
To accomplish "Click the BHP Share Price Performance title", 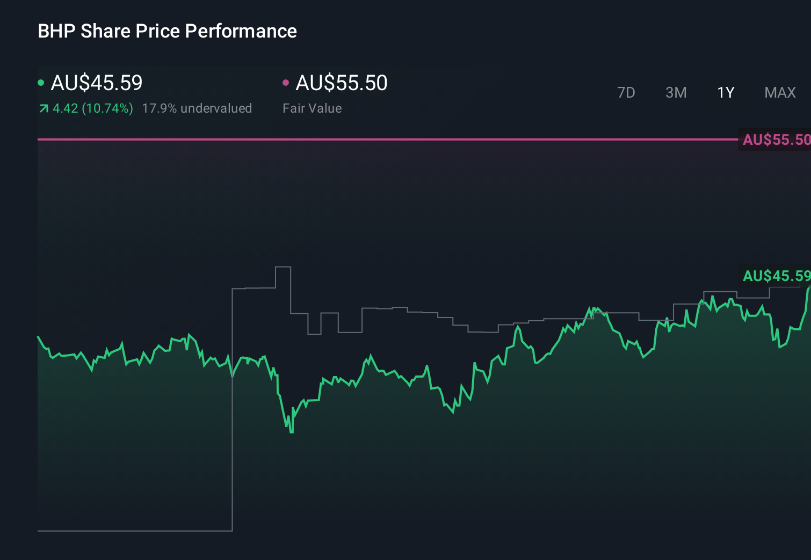I will [x=167, y=31].
